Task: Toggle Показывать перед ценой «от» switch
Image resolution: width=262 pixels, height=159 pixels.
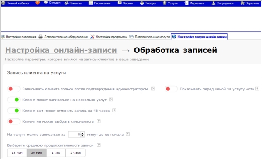Action: coord(171,89)
